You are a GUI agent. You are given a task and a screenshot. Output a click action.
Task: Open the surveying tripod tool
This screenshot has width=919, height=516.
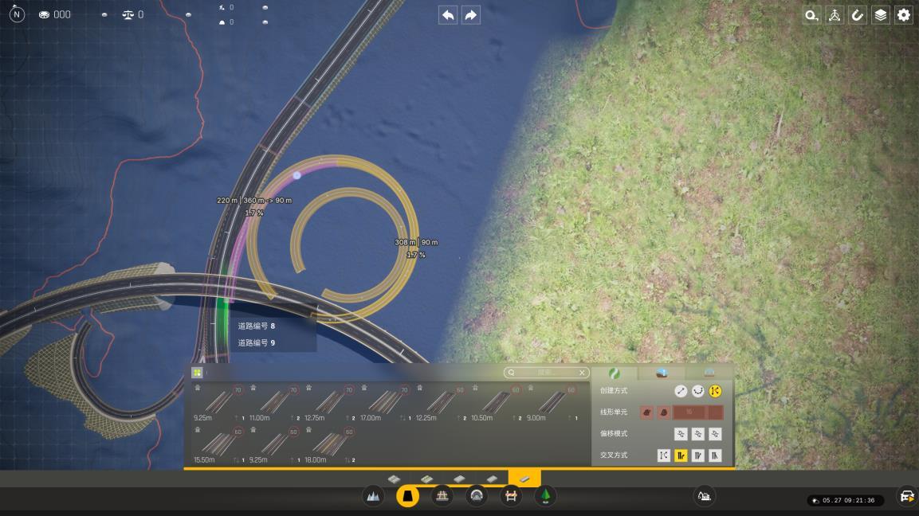(835, 15)
